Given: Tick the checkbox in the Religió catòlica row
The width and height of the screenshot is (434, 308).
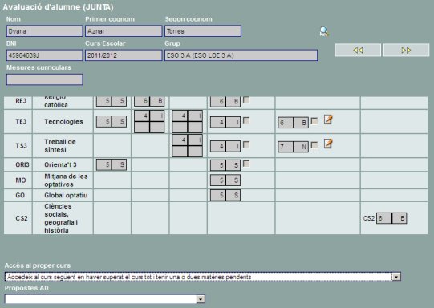Looking at the screenshot, I should (246, 100).
